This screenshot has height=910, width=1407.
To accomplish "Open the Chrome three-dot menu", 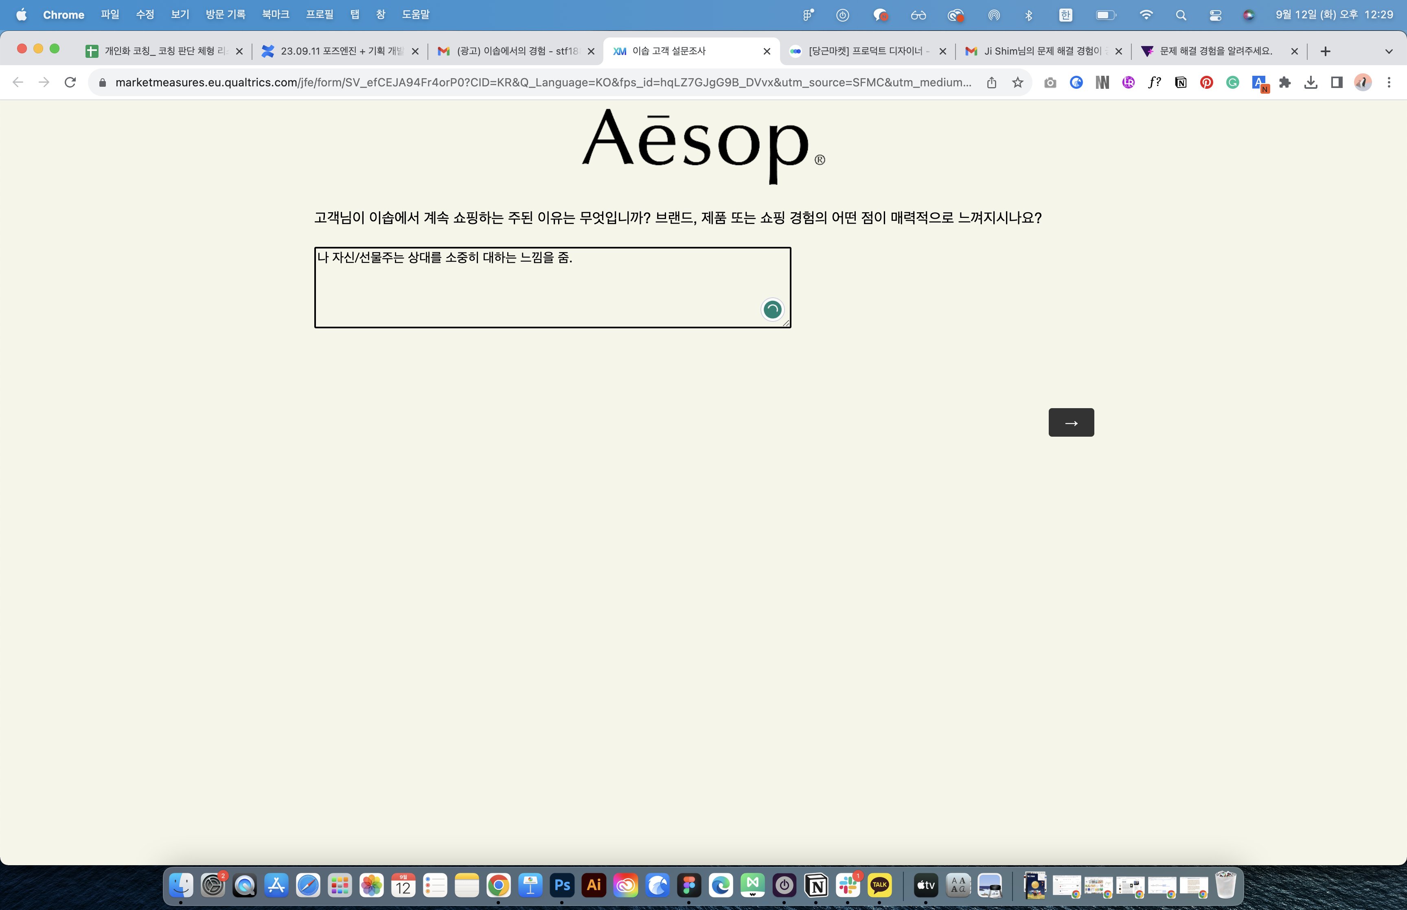I will [1389, 83].
